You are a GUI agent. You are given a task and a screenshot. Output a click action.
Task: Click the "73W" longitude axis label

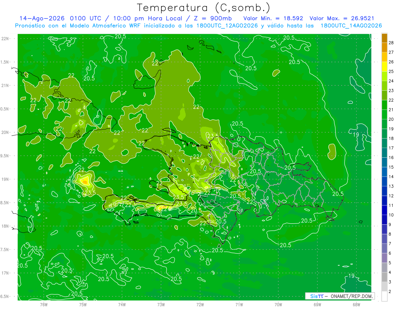161,304
